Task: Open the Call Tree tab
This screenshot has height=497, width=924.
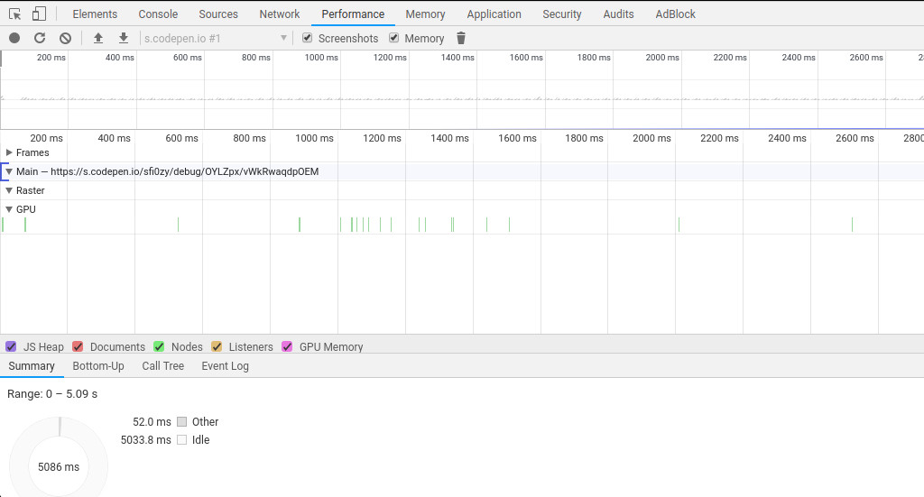Action: click(x=162, y=365)
